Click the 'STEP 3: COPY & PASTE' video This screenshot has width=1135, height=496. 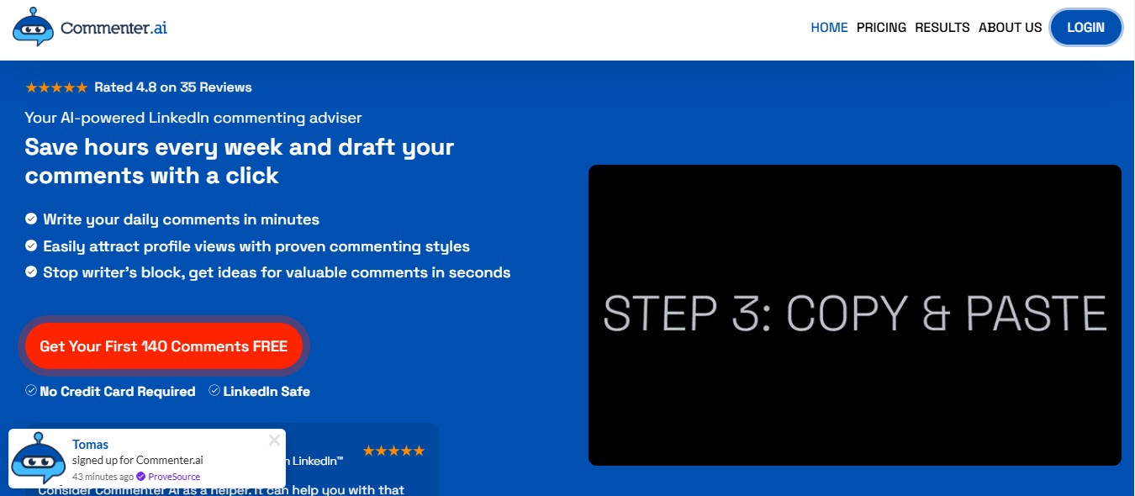click(855, 315)
